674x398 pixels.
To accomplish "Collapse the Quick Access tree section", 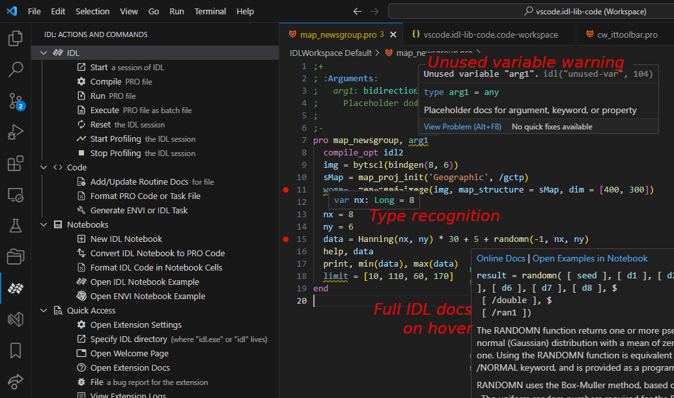I will pyautogui.click(x=44, y=310).
